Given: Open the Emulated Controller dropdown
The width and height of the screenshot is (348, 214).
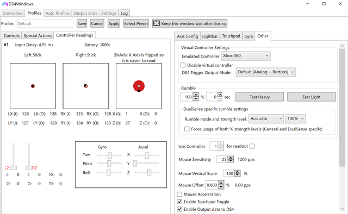Looking at the screenshot, I should pos(246,56).
